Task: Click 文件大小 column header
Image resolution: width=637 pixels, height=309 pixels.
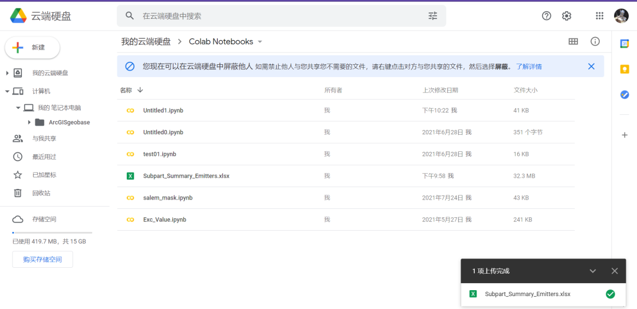Action: (526, 90)
